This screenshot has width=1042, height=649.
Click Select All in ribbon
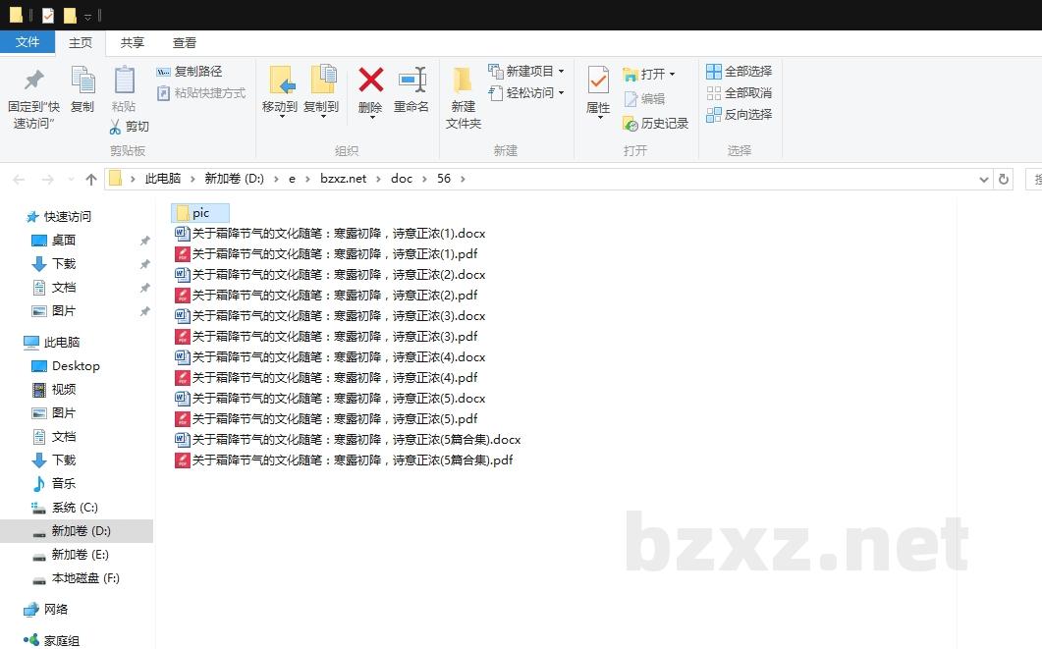tap(739, 72)
